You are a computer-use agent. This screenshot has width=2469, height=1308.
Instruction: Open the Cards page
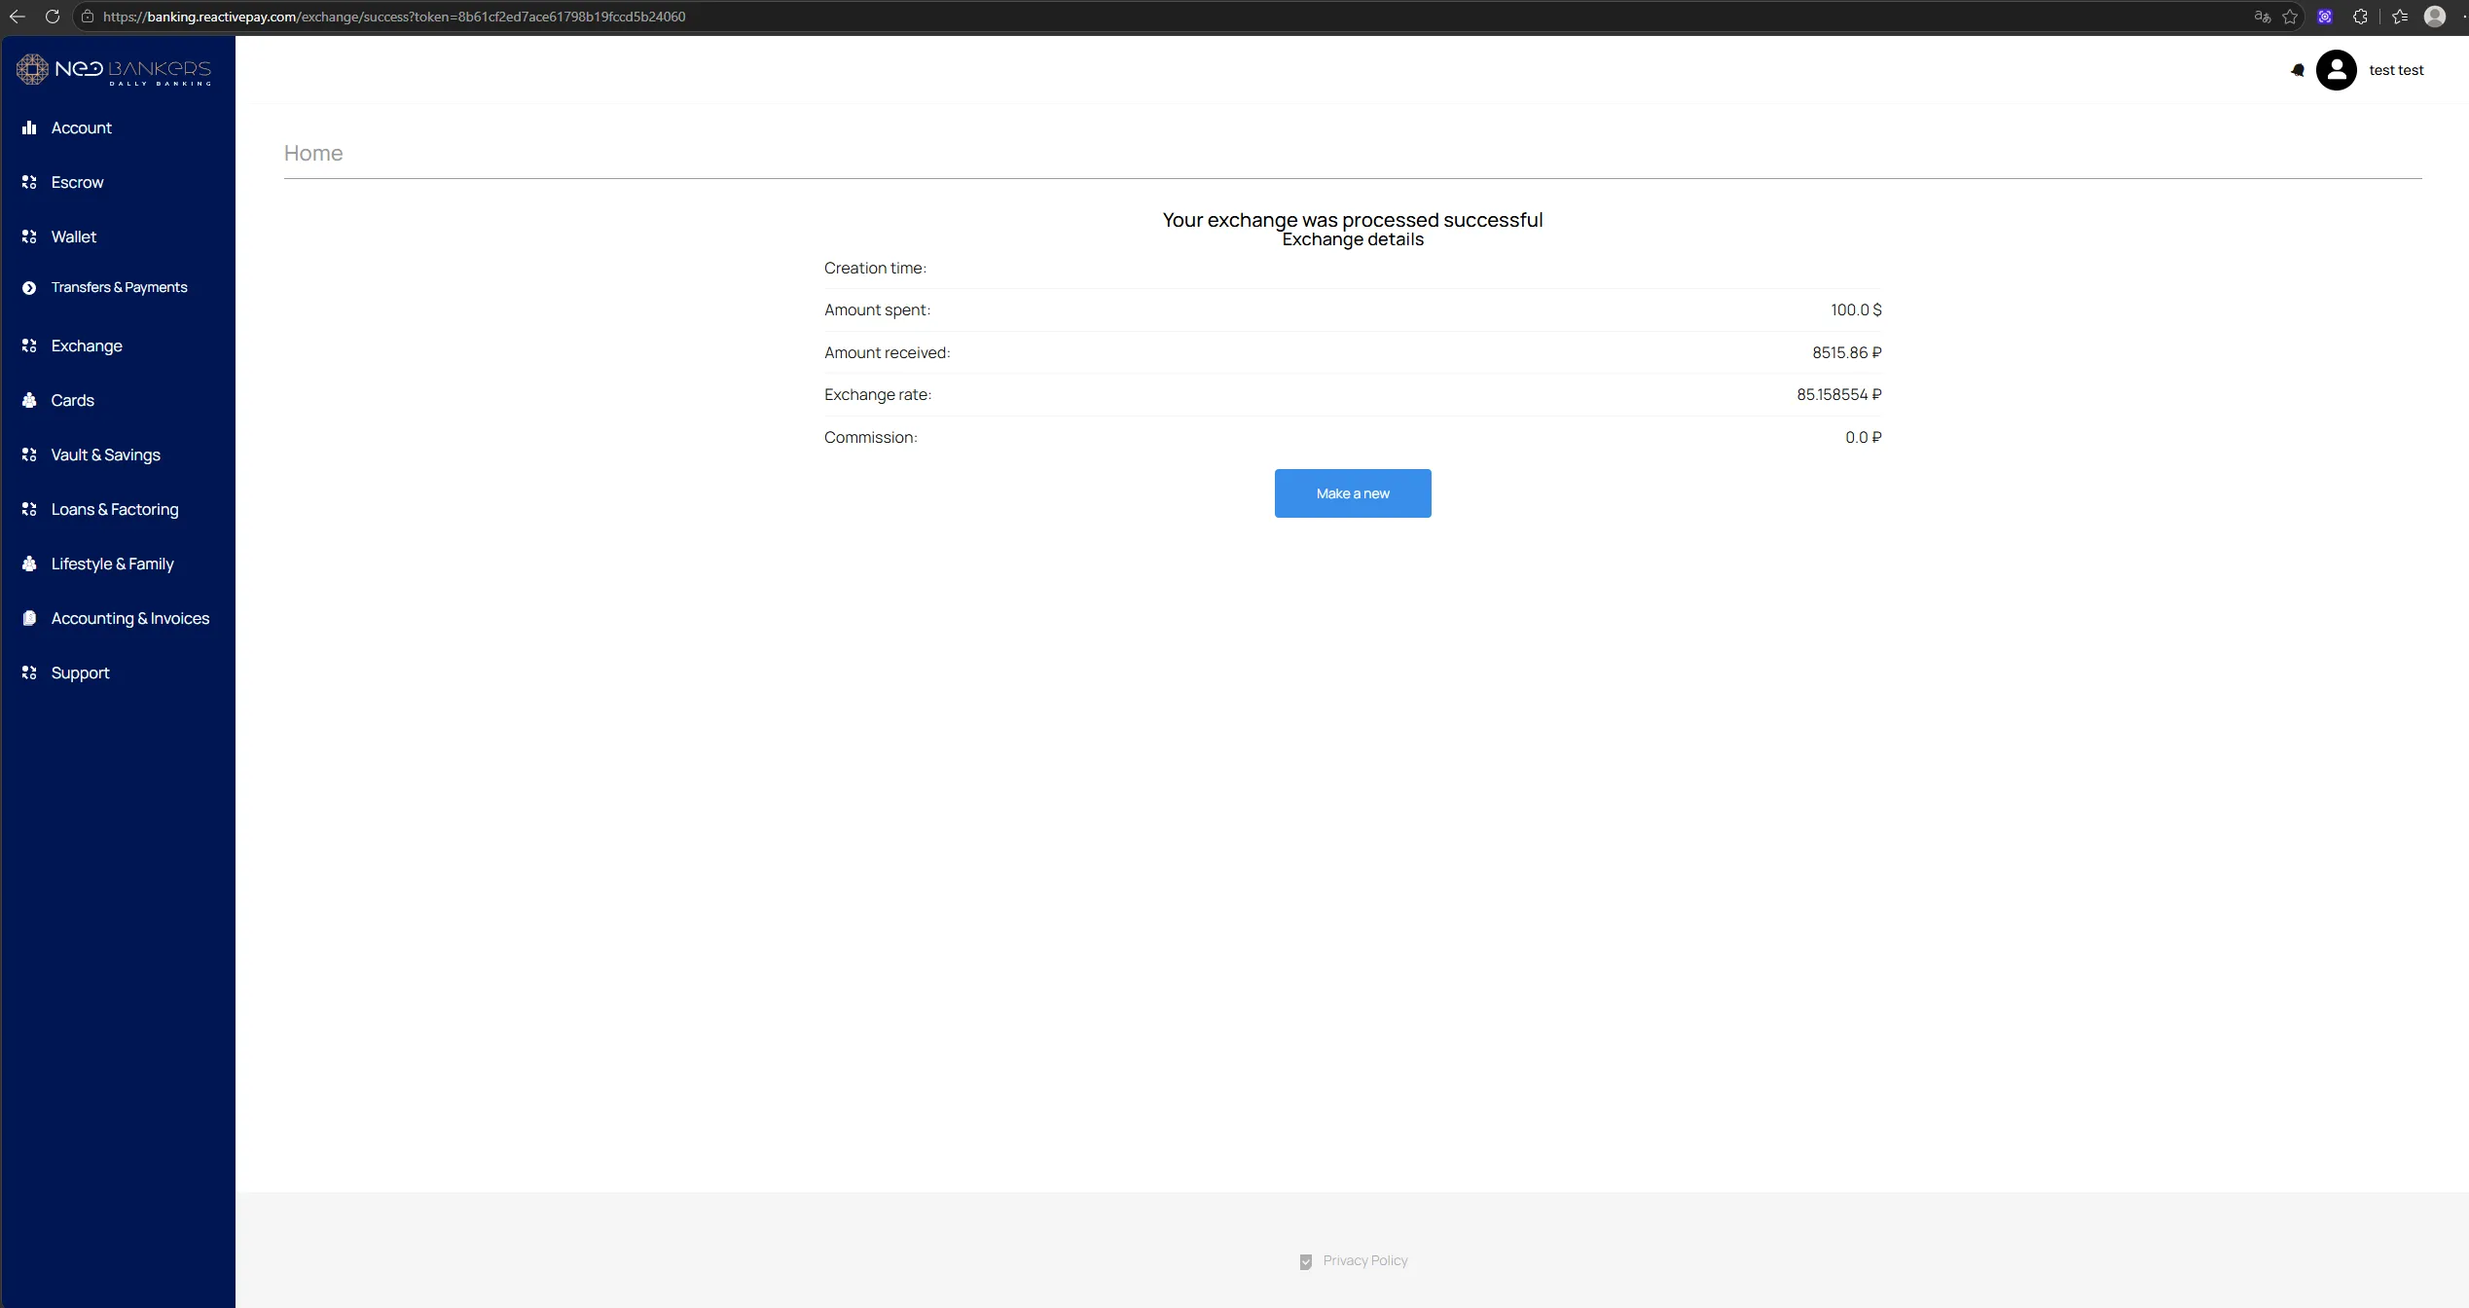click(72, 400)
